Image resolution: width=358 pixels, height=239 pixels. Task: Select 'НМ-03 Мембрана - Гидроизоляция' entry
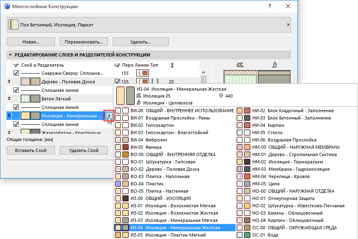(x=296, y=169)
